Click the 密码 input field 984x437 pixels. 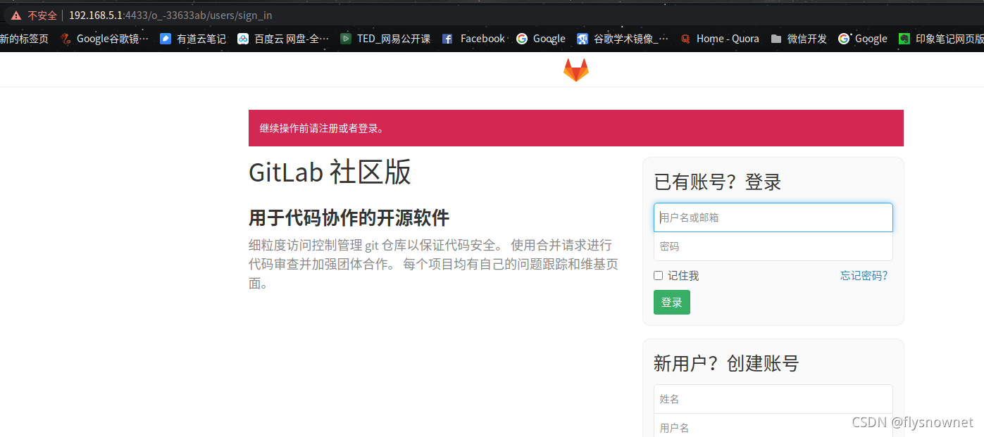click(773, 246)
